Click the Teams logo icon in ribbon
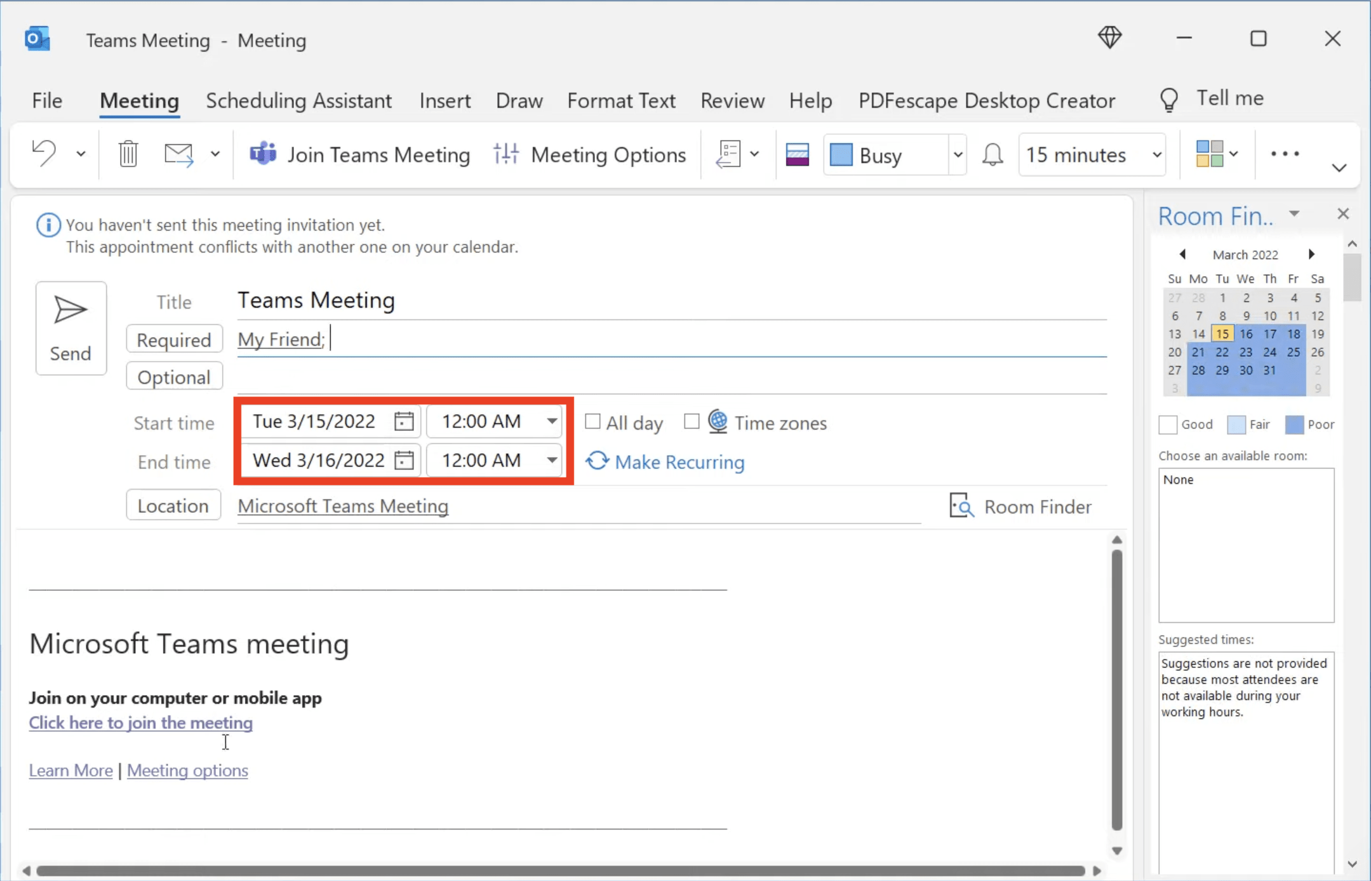This screenshot has height=881, width=1371. click(x=263, y=154)
